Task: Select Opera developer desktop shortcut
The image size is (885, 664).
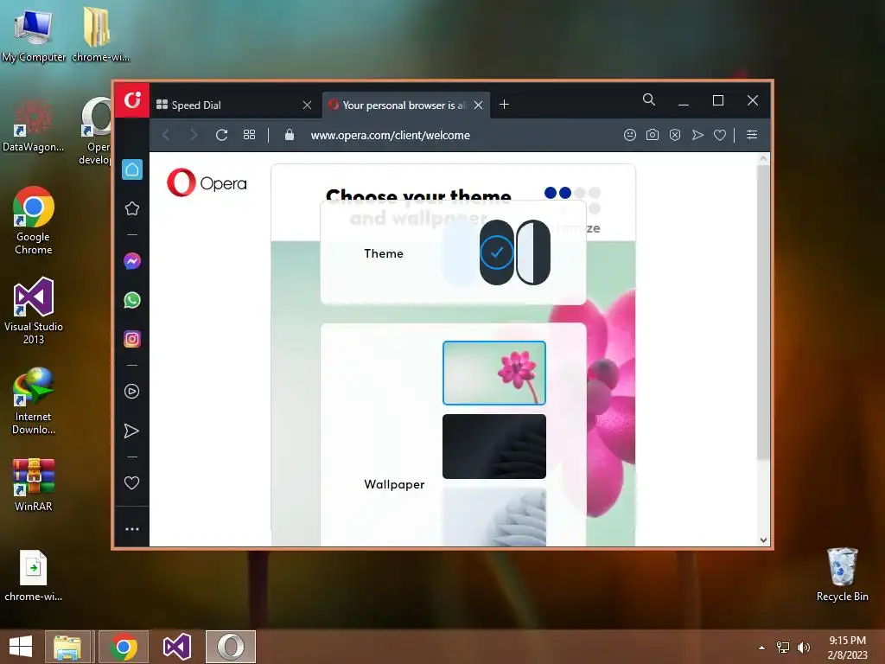Action: [95, 131]
